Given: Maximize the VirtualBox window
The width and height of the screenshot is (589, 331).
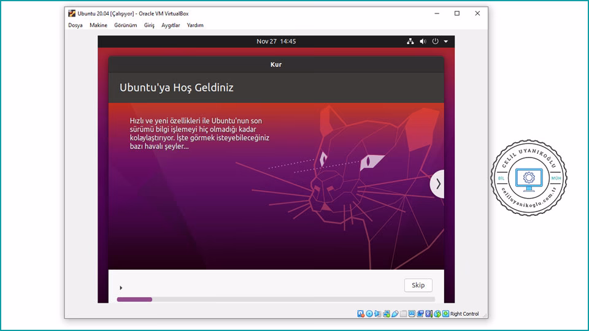Looking at the screenshot, I should pyautogui.click(x=457, y=13).
